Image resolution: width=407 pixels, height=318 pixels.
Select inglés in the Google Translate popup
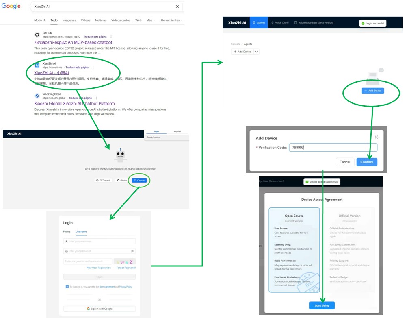pos(156,131)
